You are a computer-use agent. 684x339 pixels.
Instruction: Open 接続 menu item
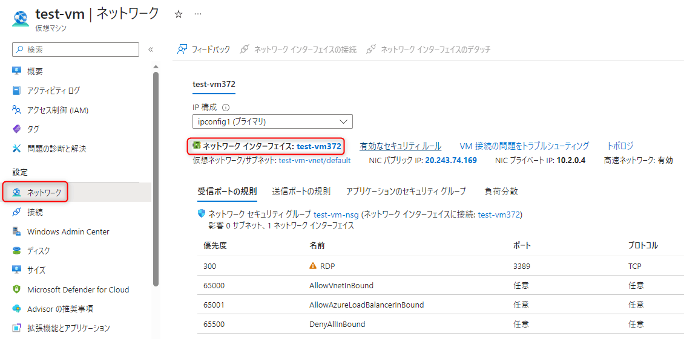pyautogui.click(x=35, y=212)
